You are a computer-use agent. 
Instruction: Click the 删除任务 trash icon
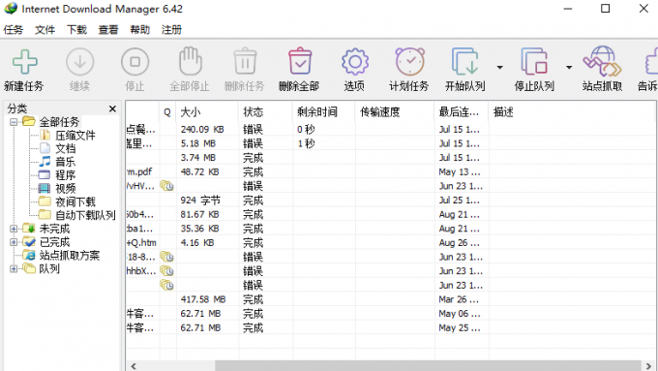click(245, 61)
